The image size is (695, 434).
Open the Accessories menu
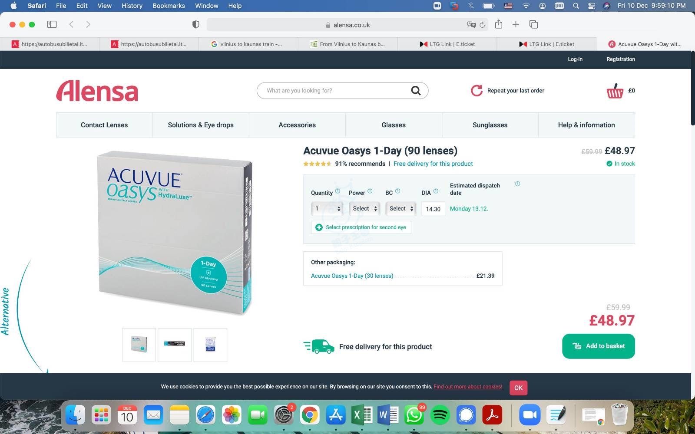(x=297, y=125)
